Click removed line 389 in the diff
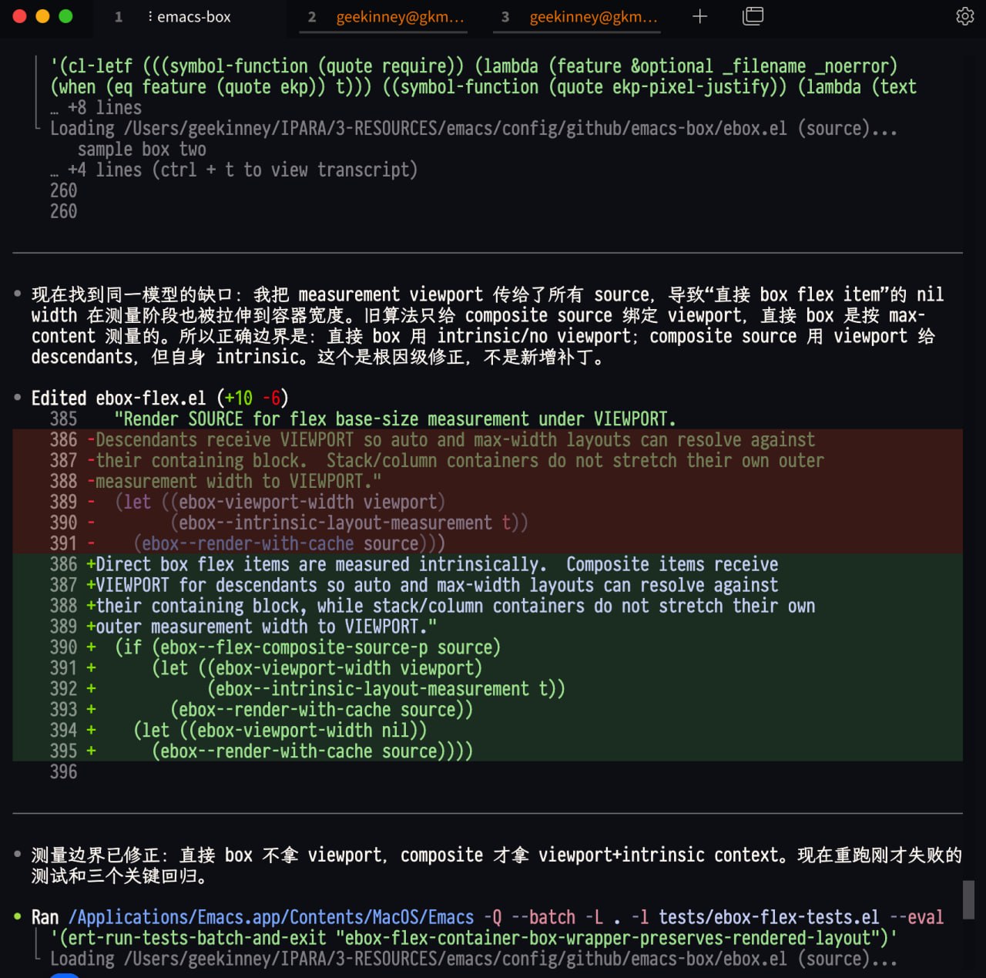The height and width of the screenshot is (978, 986). (488, 502)
